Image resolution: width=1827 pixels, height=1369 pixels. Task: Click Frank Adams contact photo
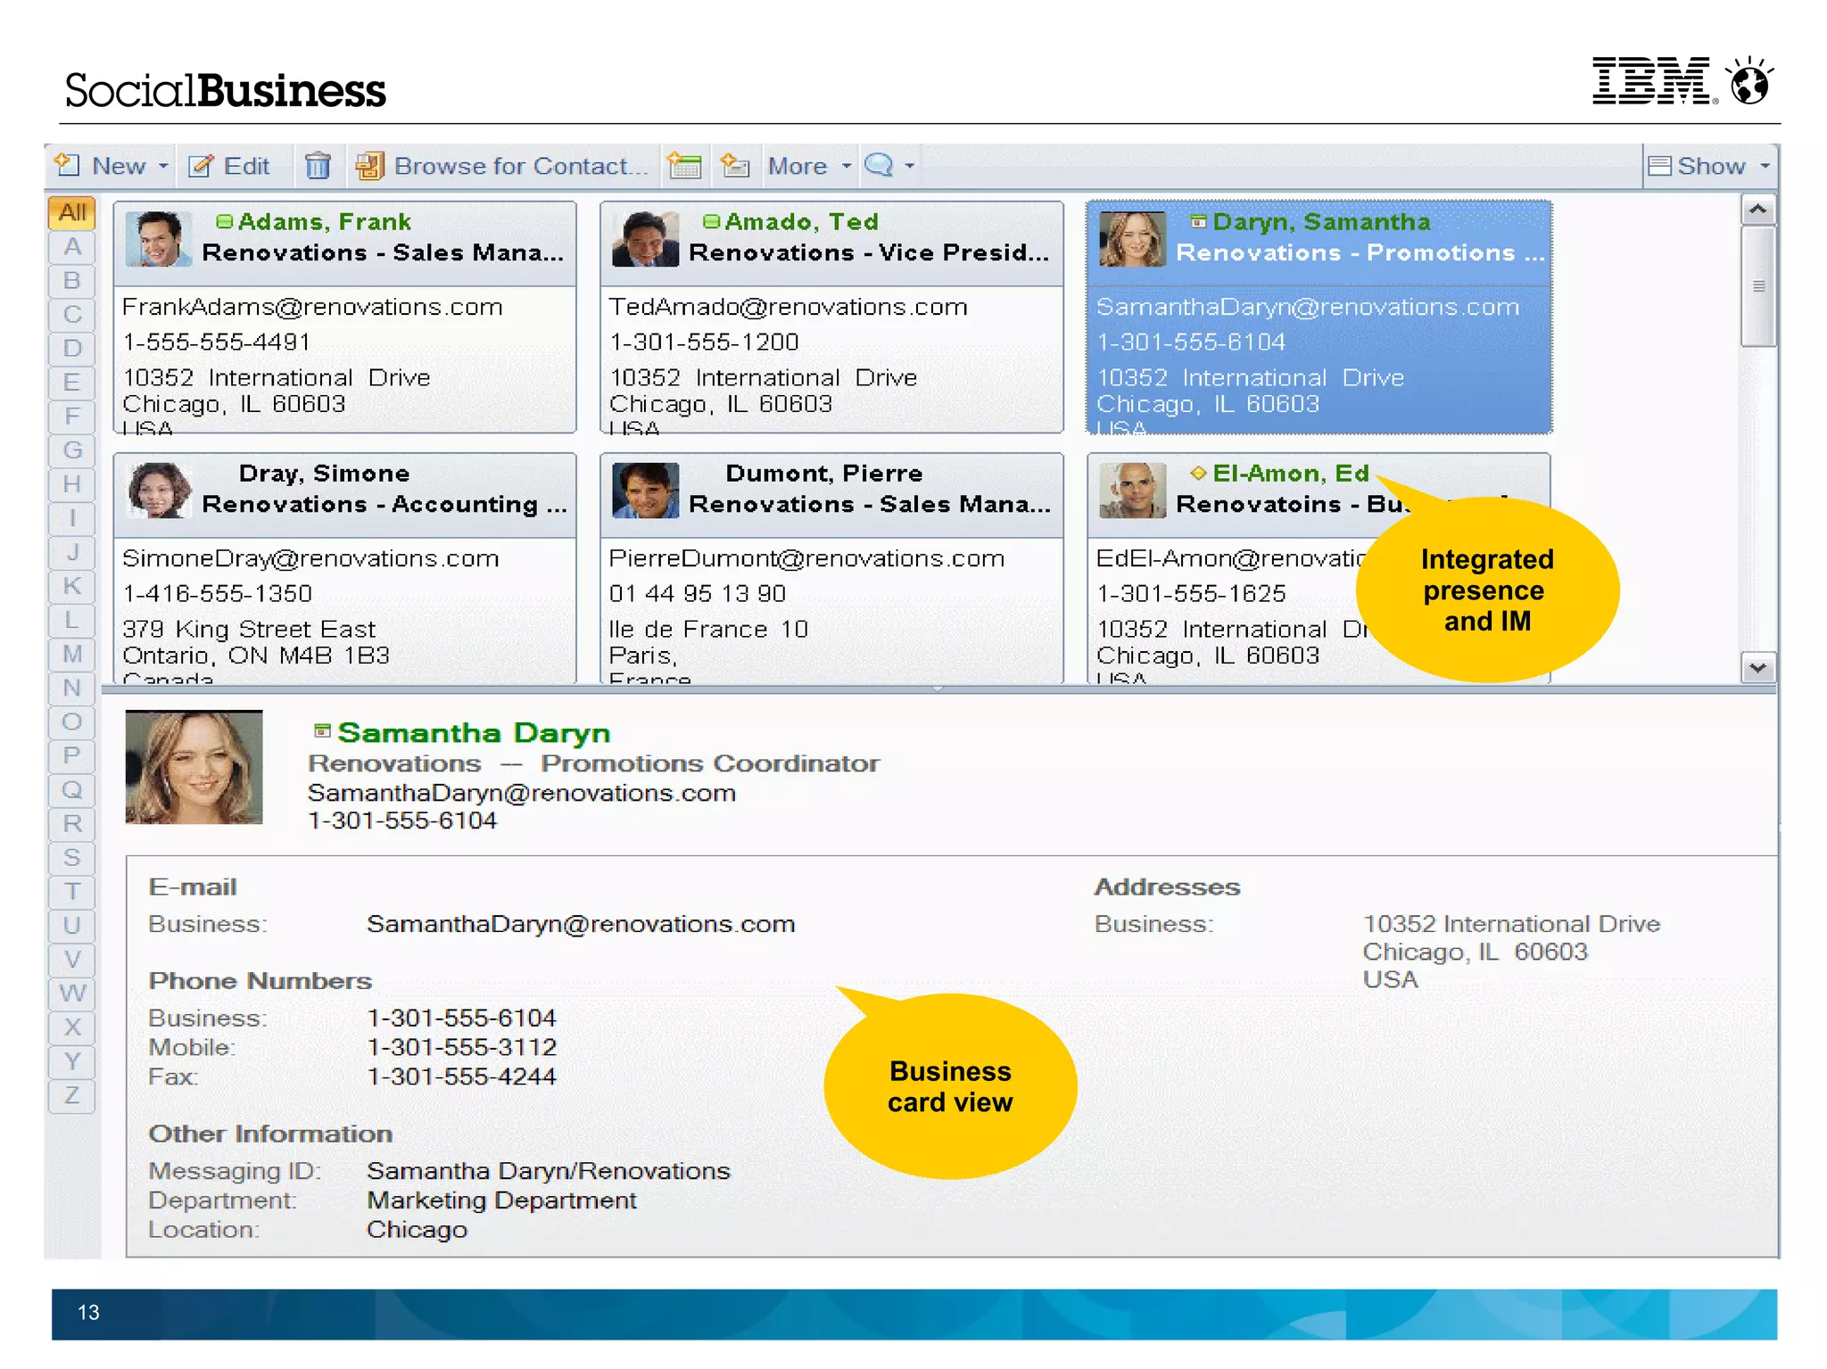(x=158, y=239)
